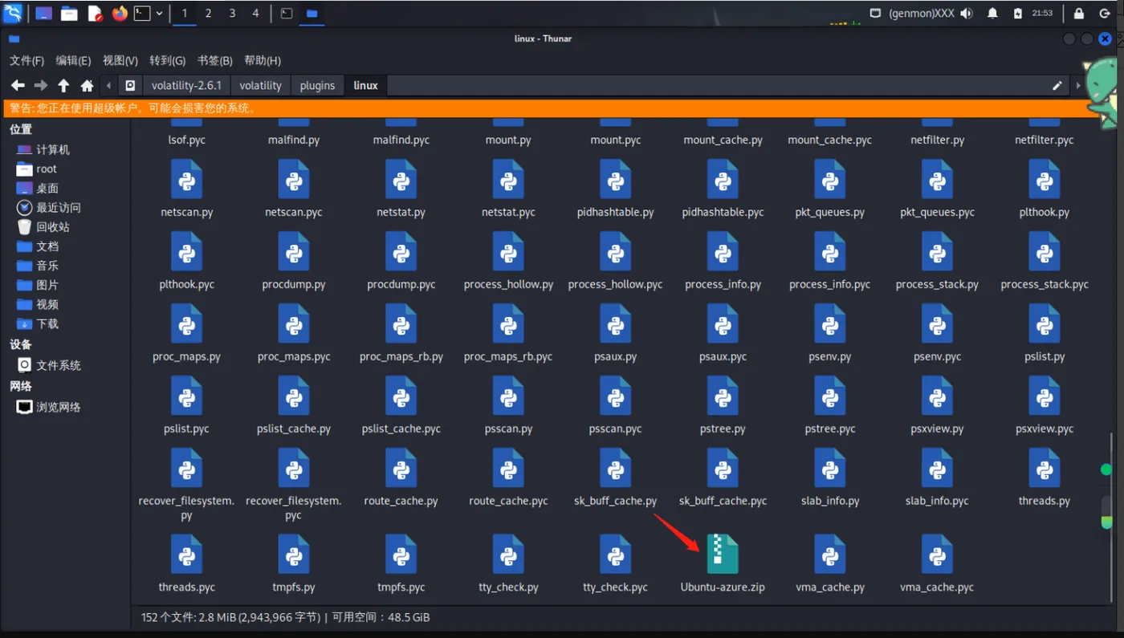Select the sk_buff_cache.py file icon
This screenshot has width=1124, height=638.
616,468
